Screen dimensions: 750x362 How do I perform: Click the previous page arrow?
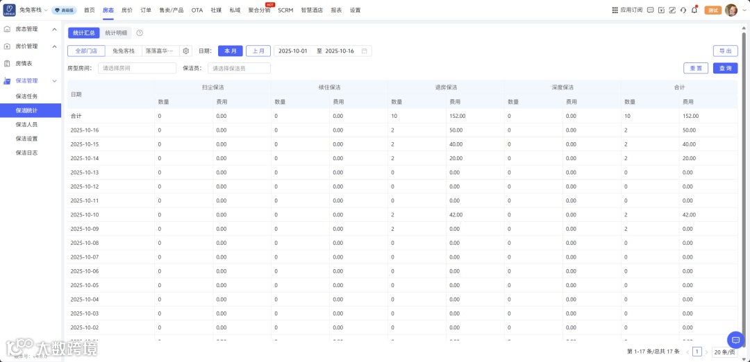click(687, 352)
